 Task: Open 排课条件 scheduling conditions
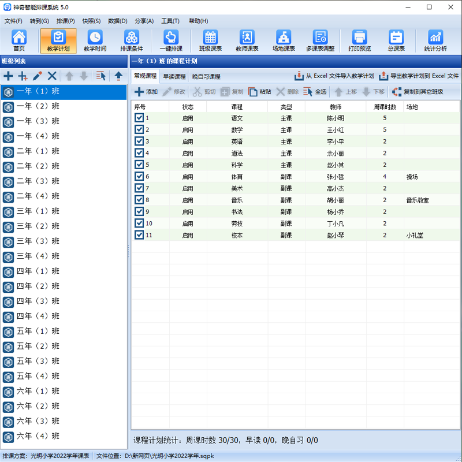click(132, 40)
